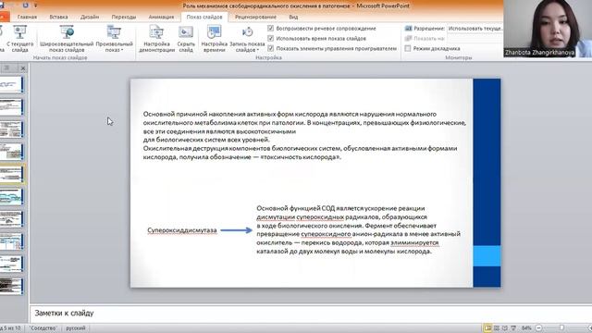Open the Quick Access Toolbar customize arrow
Screen dimensions: 592x333
pyautogui.click(x=36, y=6)
